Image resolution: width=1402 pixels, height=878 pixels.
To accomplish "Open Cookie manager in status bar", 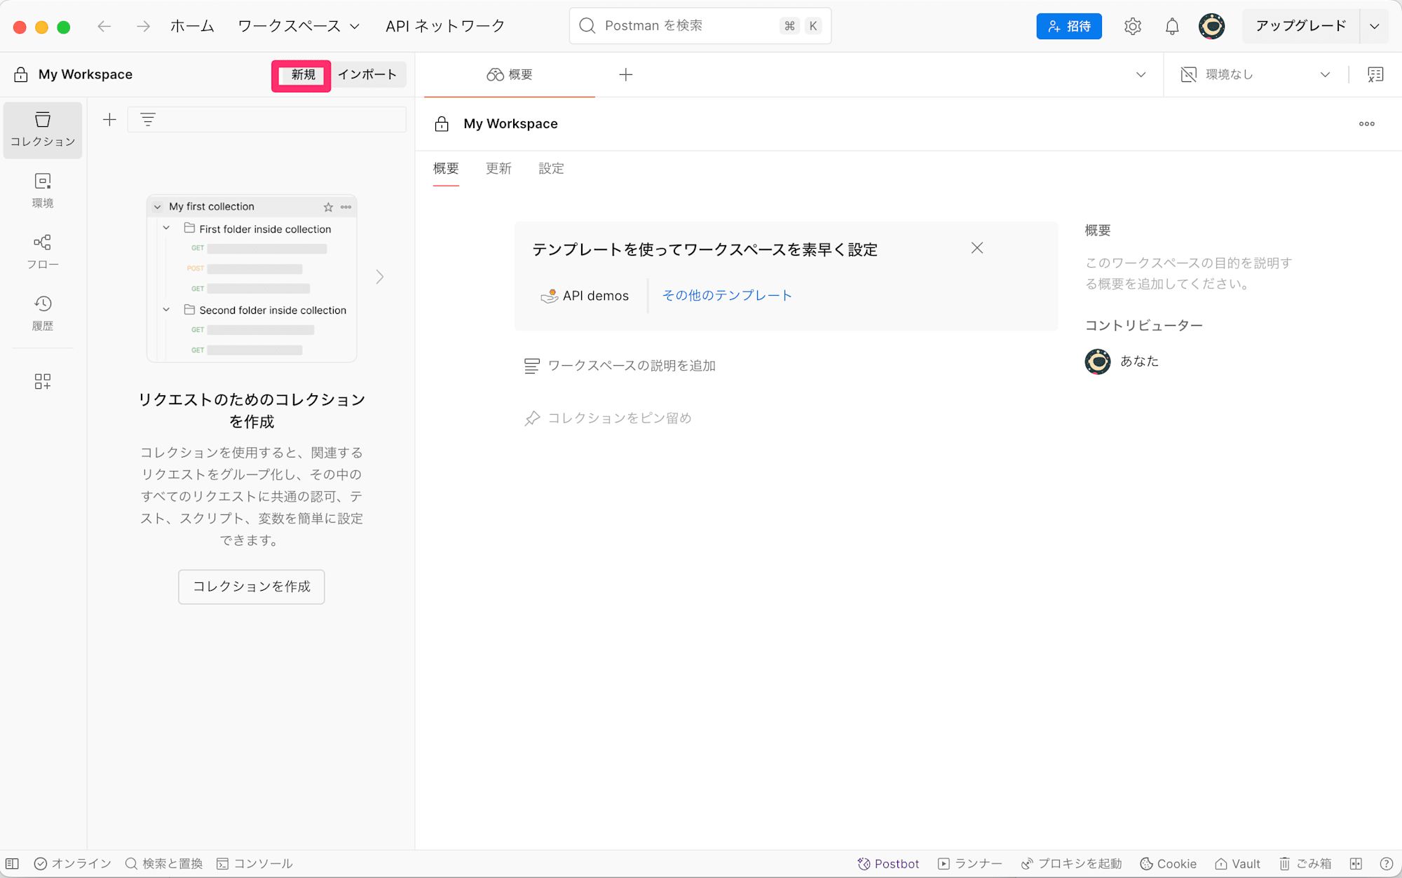I will point(1168,863).
